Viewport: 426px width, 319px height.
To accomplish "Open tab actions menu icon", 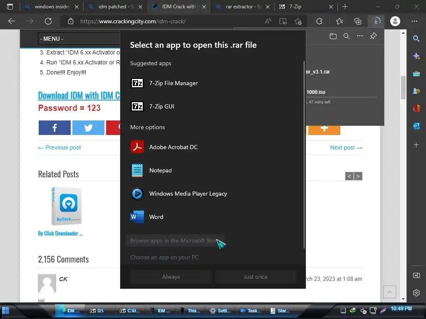I will (x=10, y=7).
